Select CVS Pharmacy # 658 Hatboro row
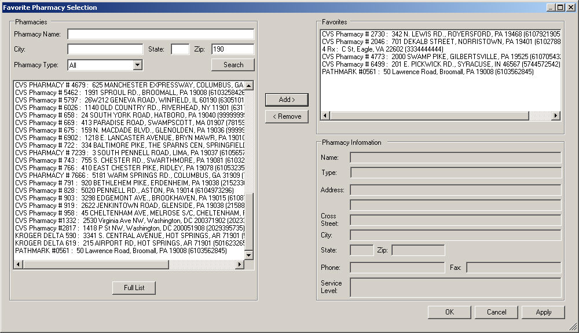This screenshot has height=333, width=579. point(129,115)
